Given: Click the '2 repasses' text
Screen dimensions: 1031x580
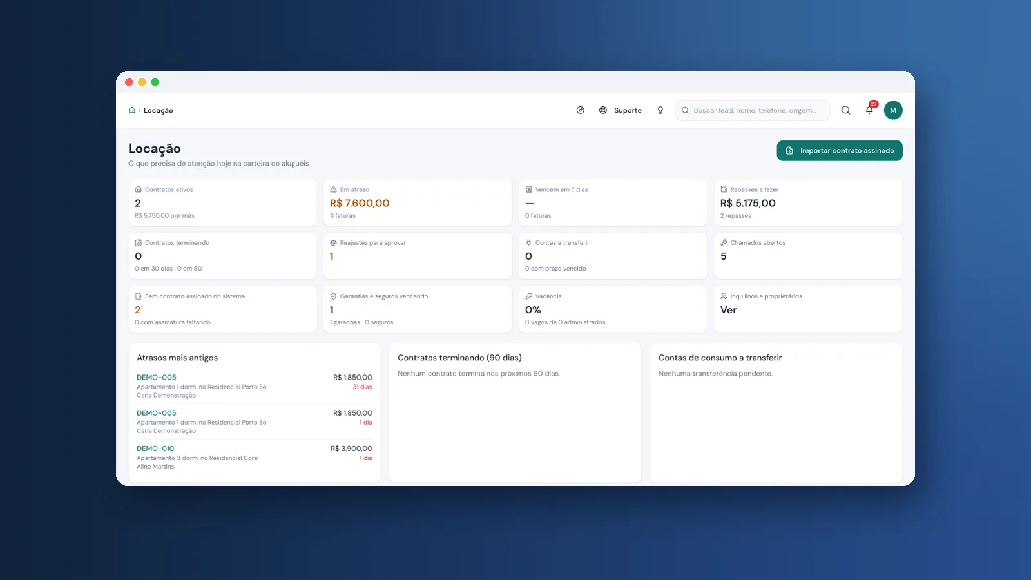Looking at the screenshot, I should tap(736, 216).
